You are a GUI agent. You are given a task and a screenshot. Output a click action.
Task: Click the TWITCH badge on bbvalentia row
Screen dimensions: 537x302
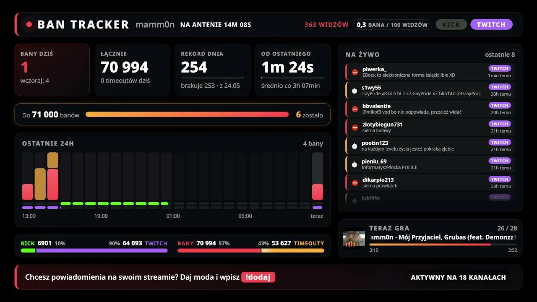point(500,105)
